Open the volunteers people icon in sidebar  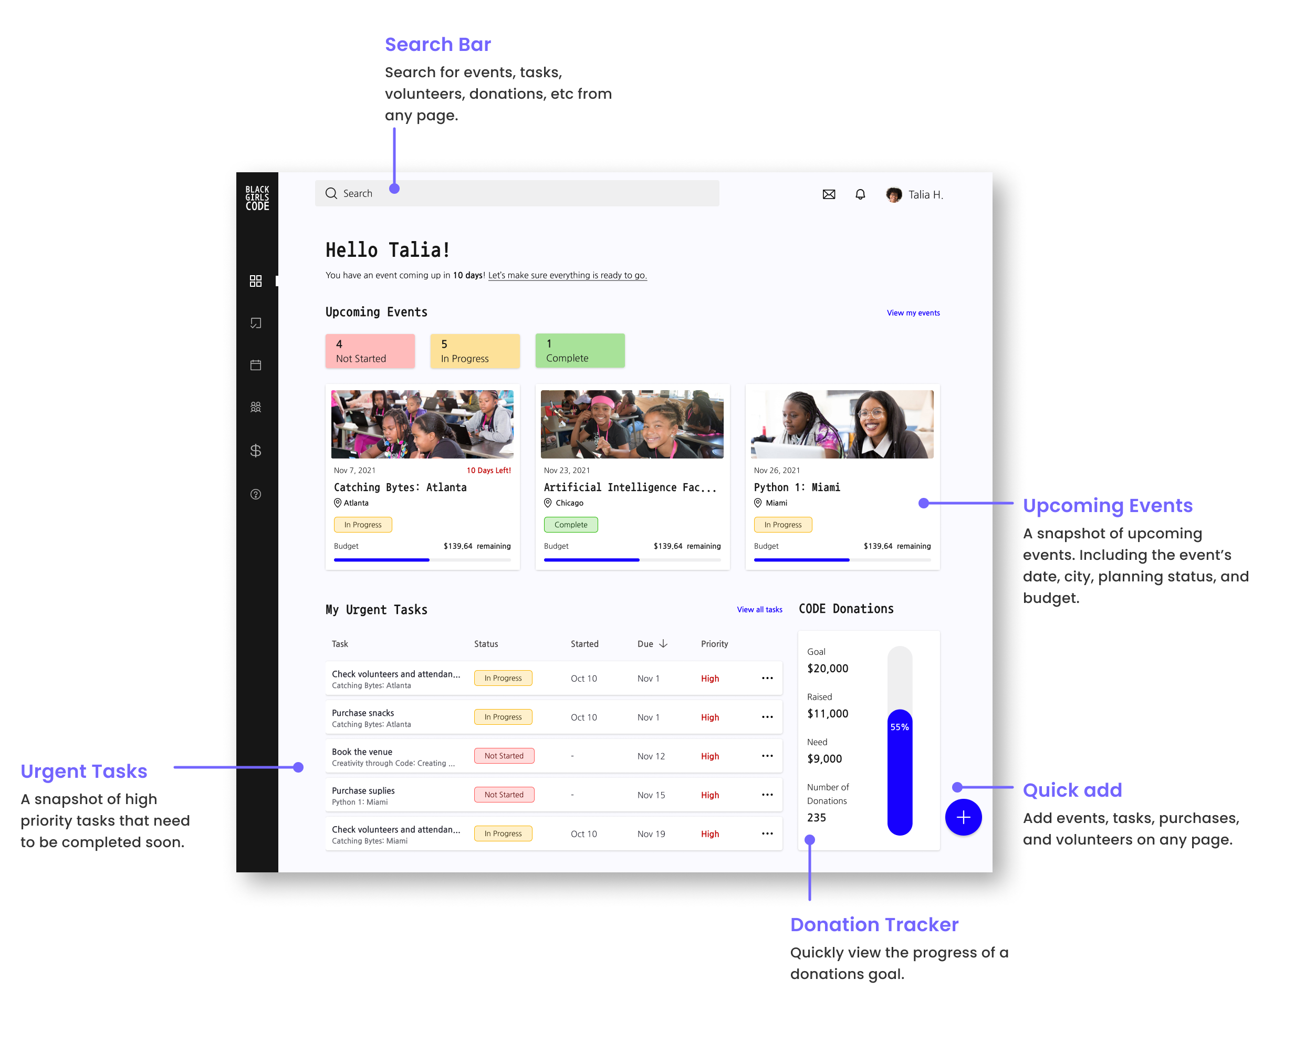(255, 408)
